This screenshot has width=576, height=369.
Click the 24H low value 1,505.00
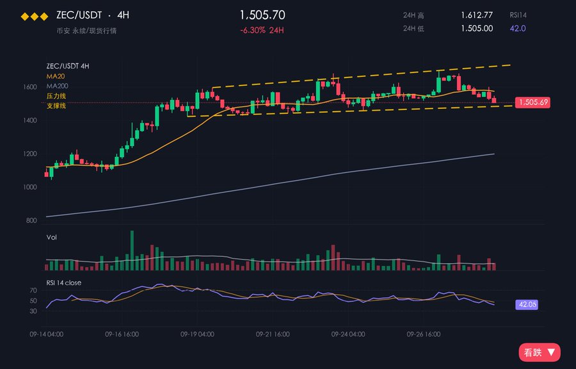[477, 28]
